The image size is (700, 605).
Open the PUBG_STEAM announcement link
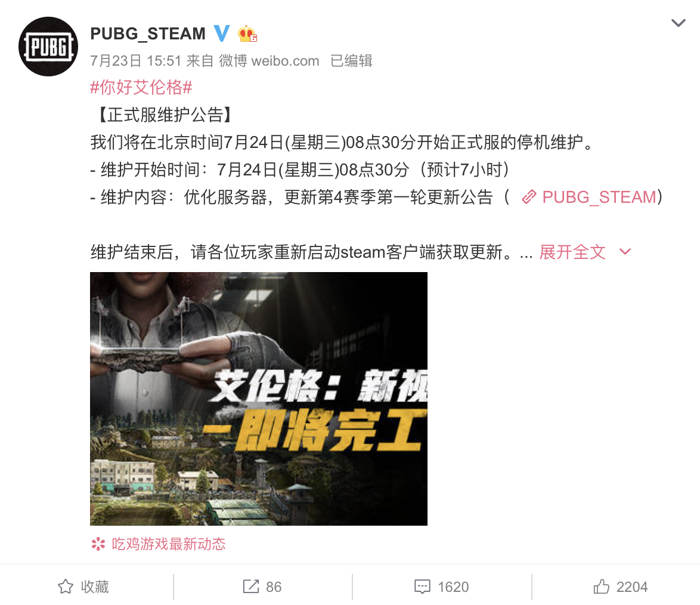(x=599, y=197)
